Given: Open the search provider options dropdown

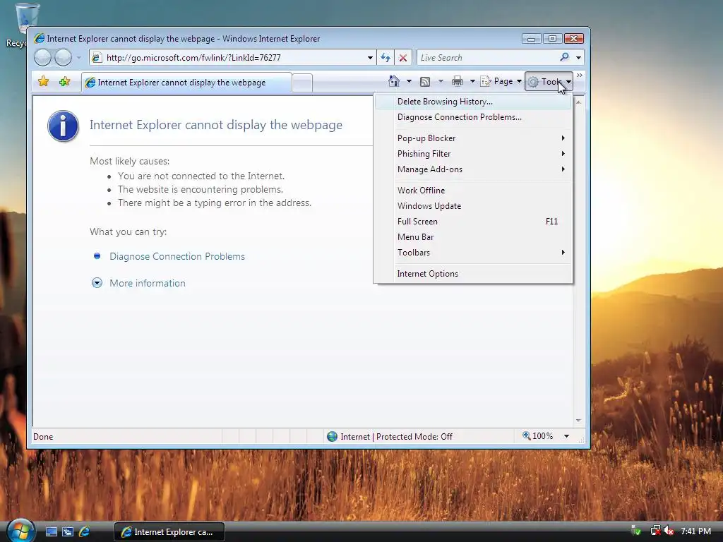Looking at the screenshot, I should point(578,58).
